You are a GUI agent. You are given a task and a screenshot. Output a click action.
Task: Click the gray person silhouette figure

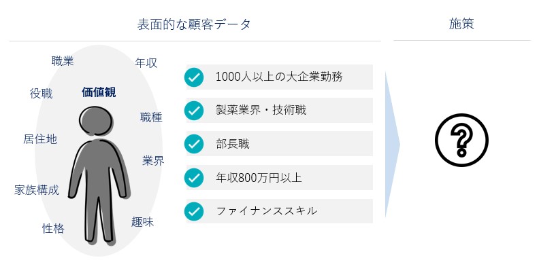[x=99, y=176]
